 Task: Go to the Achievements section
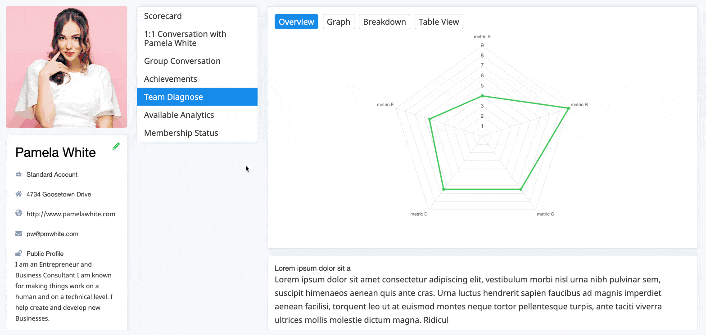(197, 79)
